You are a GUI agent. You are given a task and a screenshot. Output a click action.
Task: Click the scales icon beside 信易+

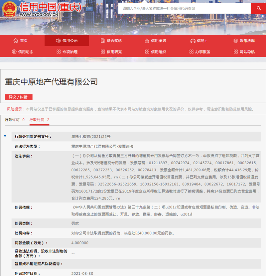(x=193, y=41)
